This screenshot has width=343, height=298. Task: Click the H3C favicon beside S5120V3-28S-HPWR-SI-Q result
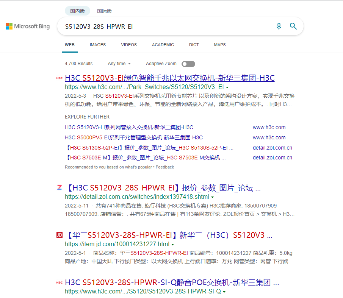[x=59, y=282]
